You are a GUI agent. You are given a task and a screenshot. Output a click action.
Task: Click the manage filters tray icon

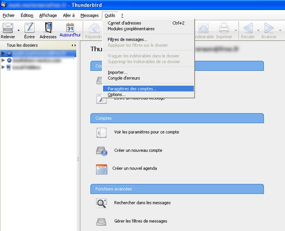click(101, 222)
